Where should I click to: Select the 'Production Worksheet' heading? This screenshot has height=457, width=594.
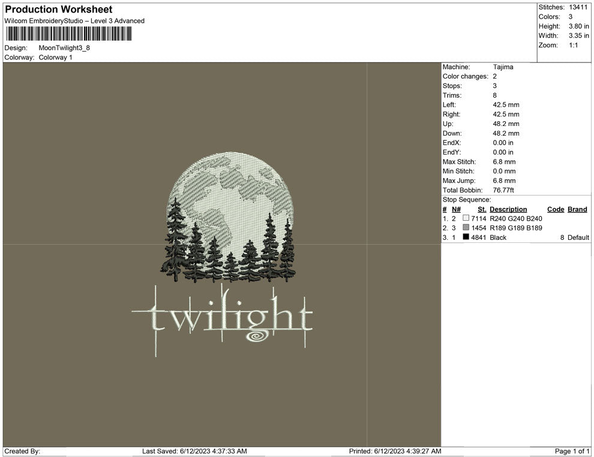[x=59, y=10]
